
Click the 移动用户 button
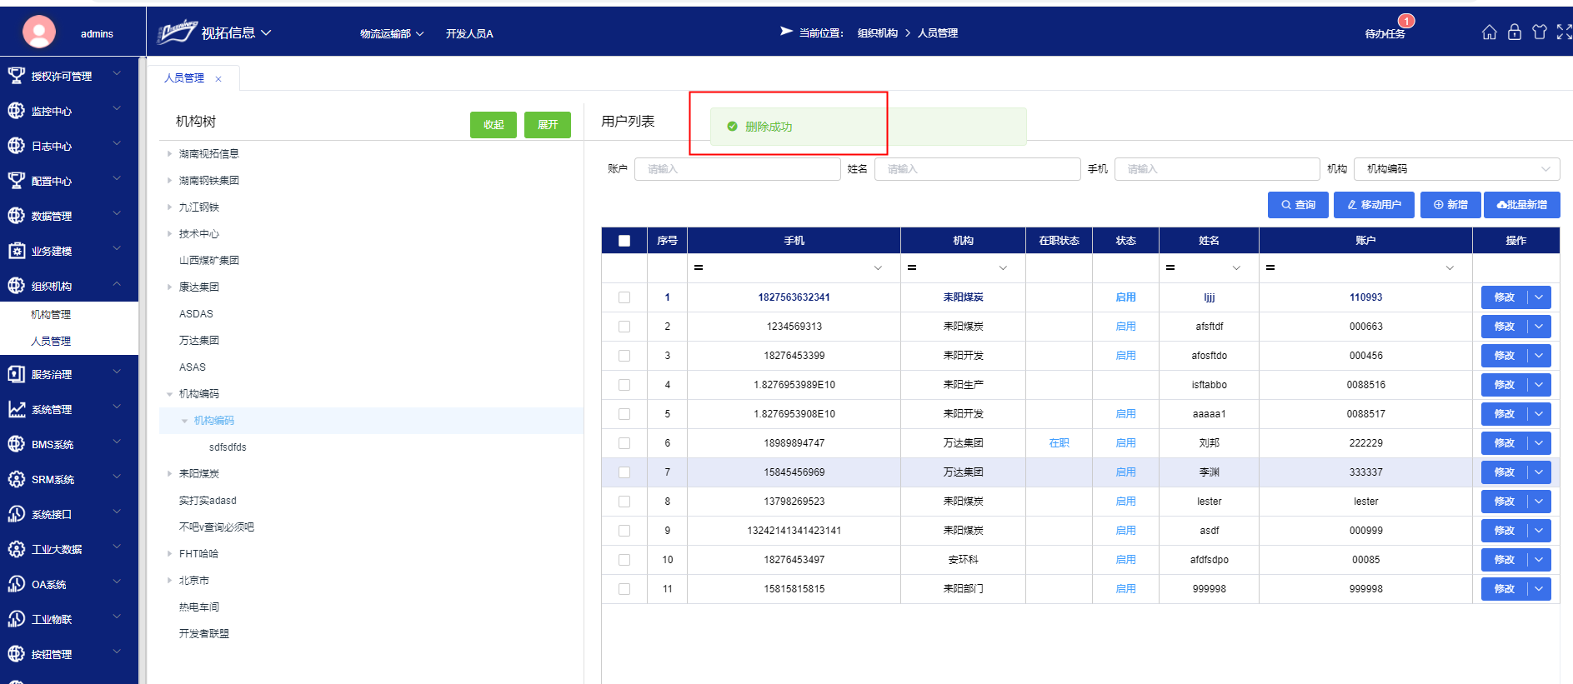1374,205
